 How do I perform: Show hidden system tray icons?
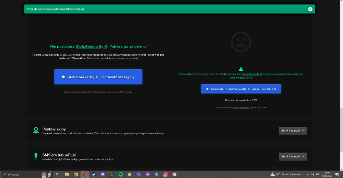point(308,174)
